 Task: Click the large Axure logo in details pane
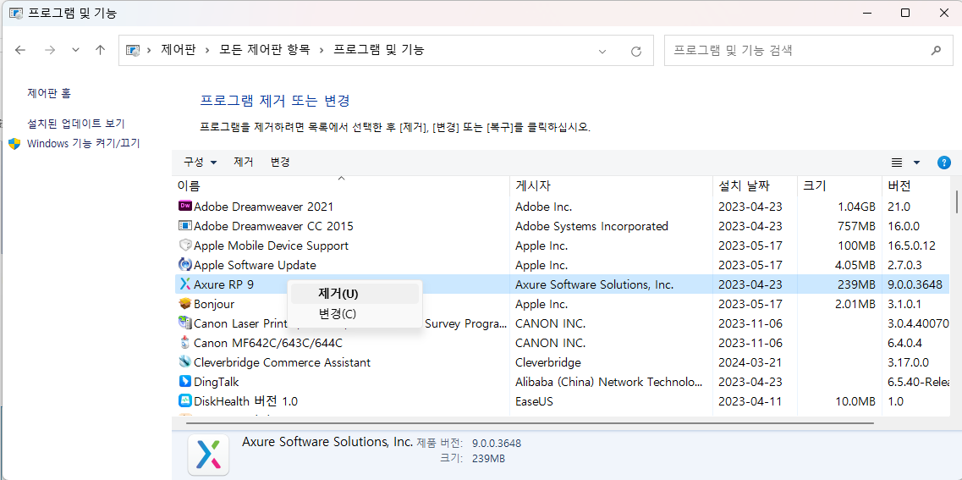(208, 455)
